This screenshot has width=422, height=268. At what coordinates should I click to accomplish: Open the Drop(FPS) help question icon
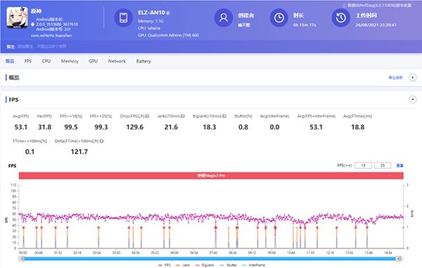148,116
